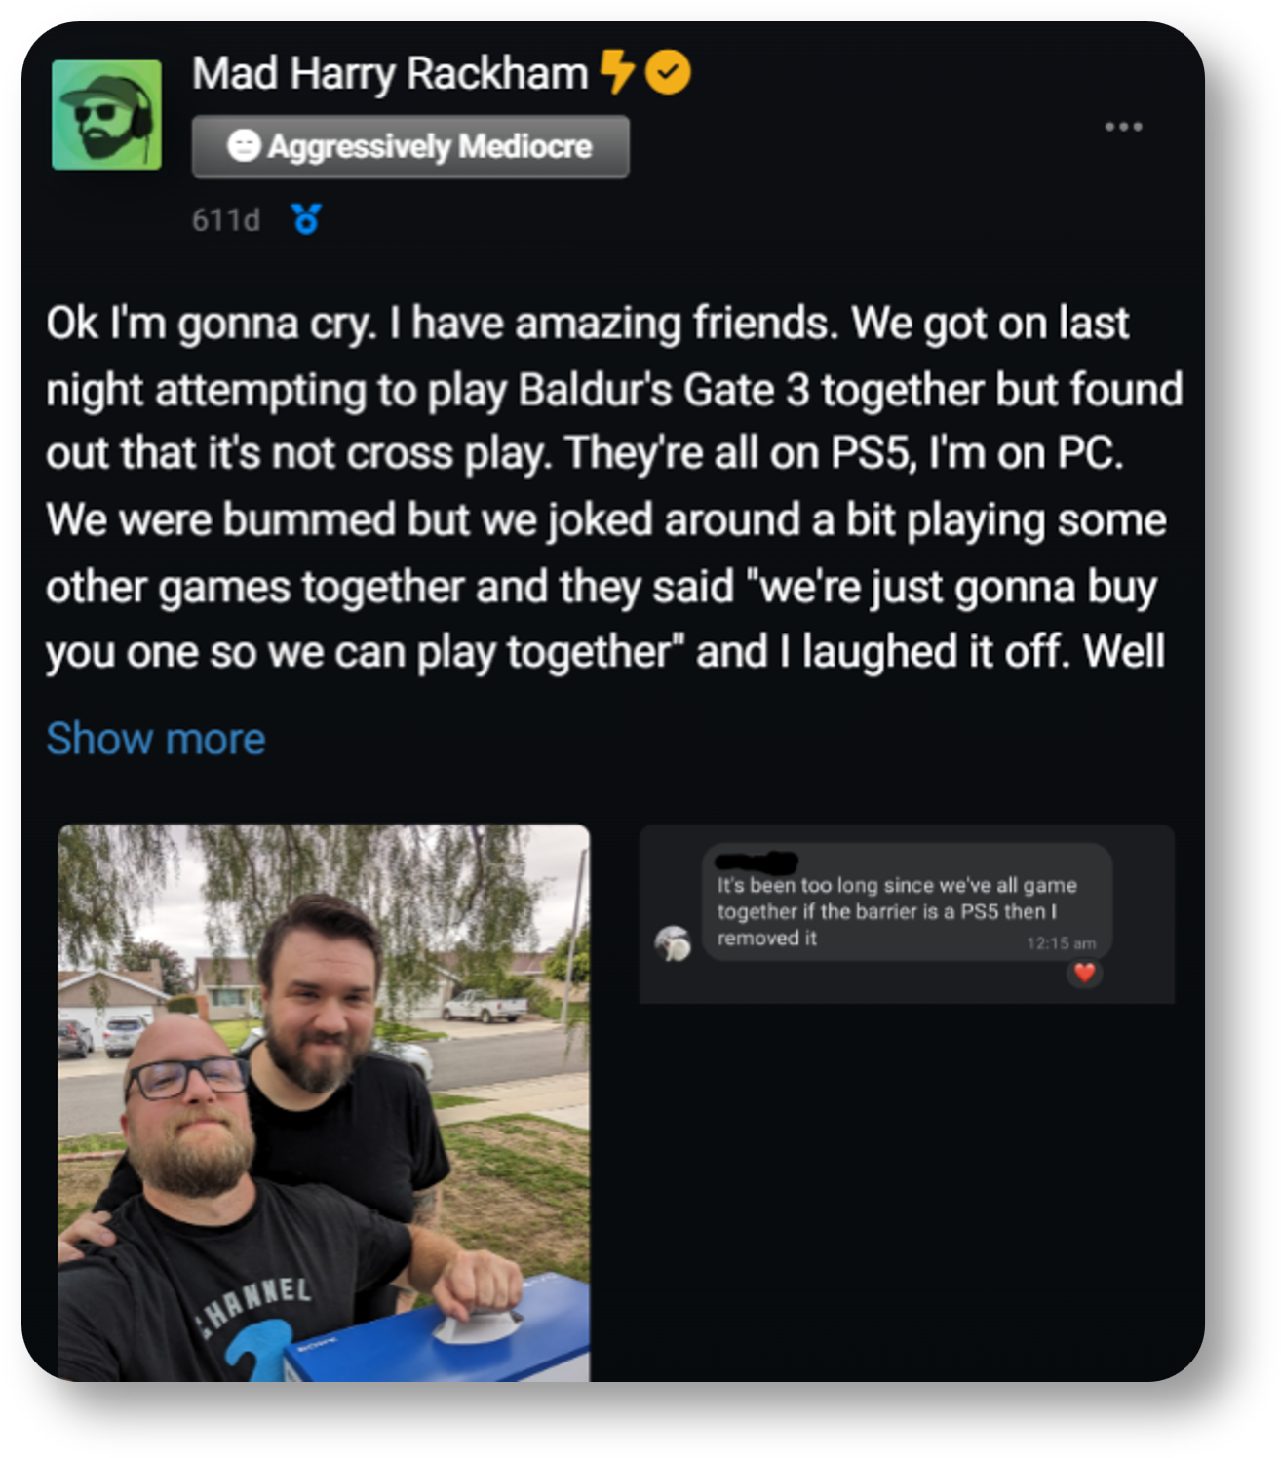Click the blacked-out sender name in chat
The image size is (1281, 1458).
click(757, 862)
